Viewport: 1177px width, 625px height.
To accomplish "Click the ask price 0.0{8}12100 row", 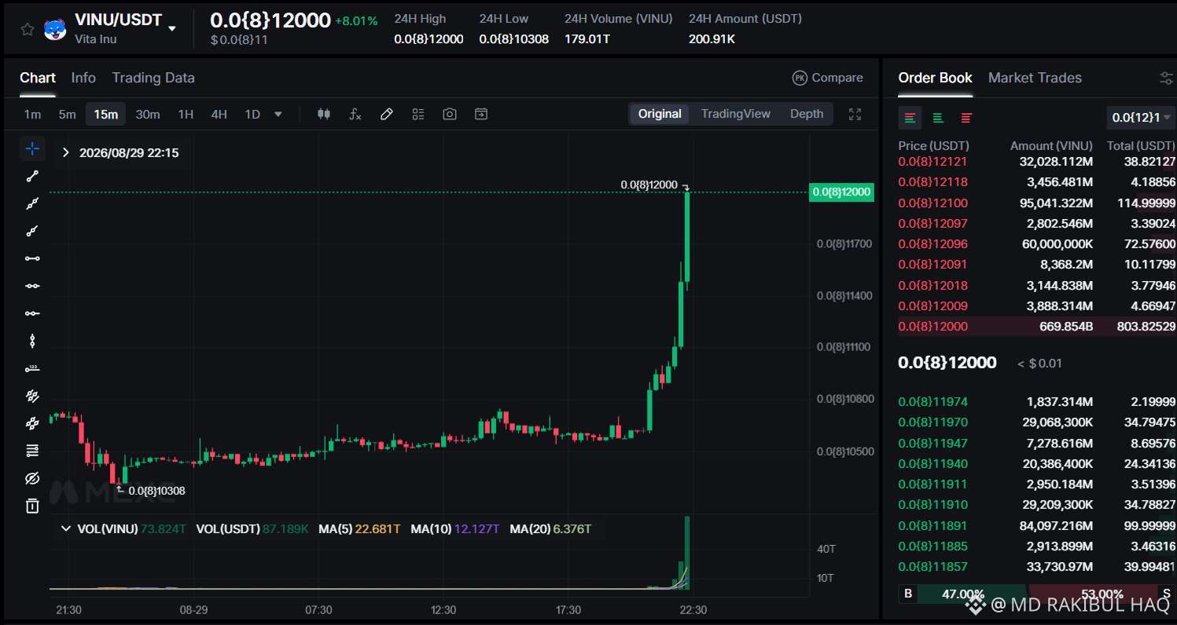I will click(x=1037, y=203).
